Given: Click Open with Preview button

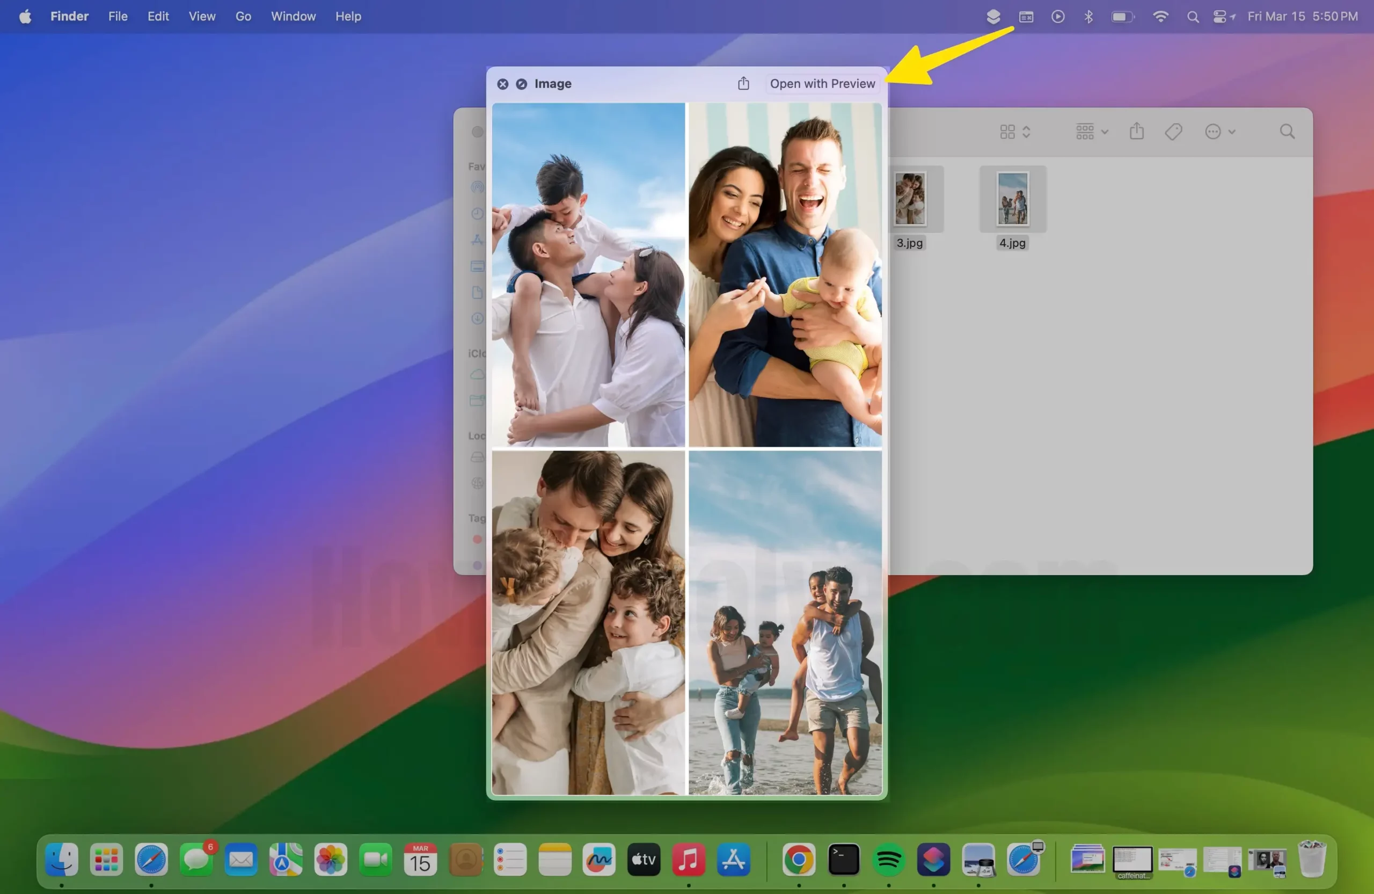Looking at the screenshot, I should click(822, 84).
